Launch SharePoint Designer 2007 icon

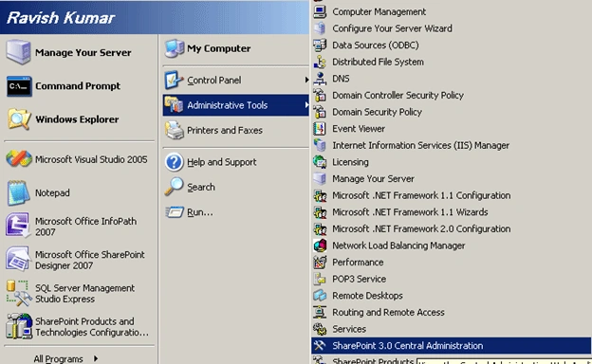point(18,259)
